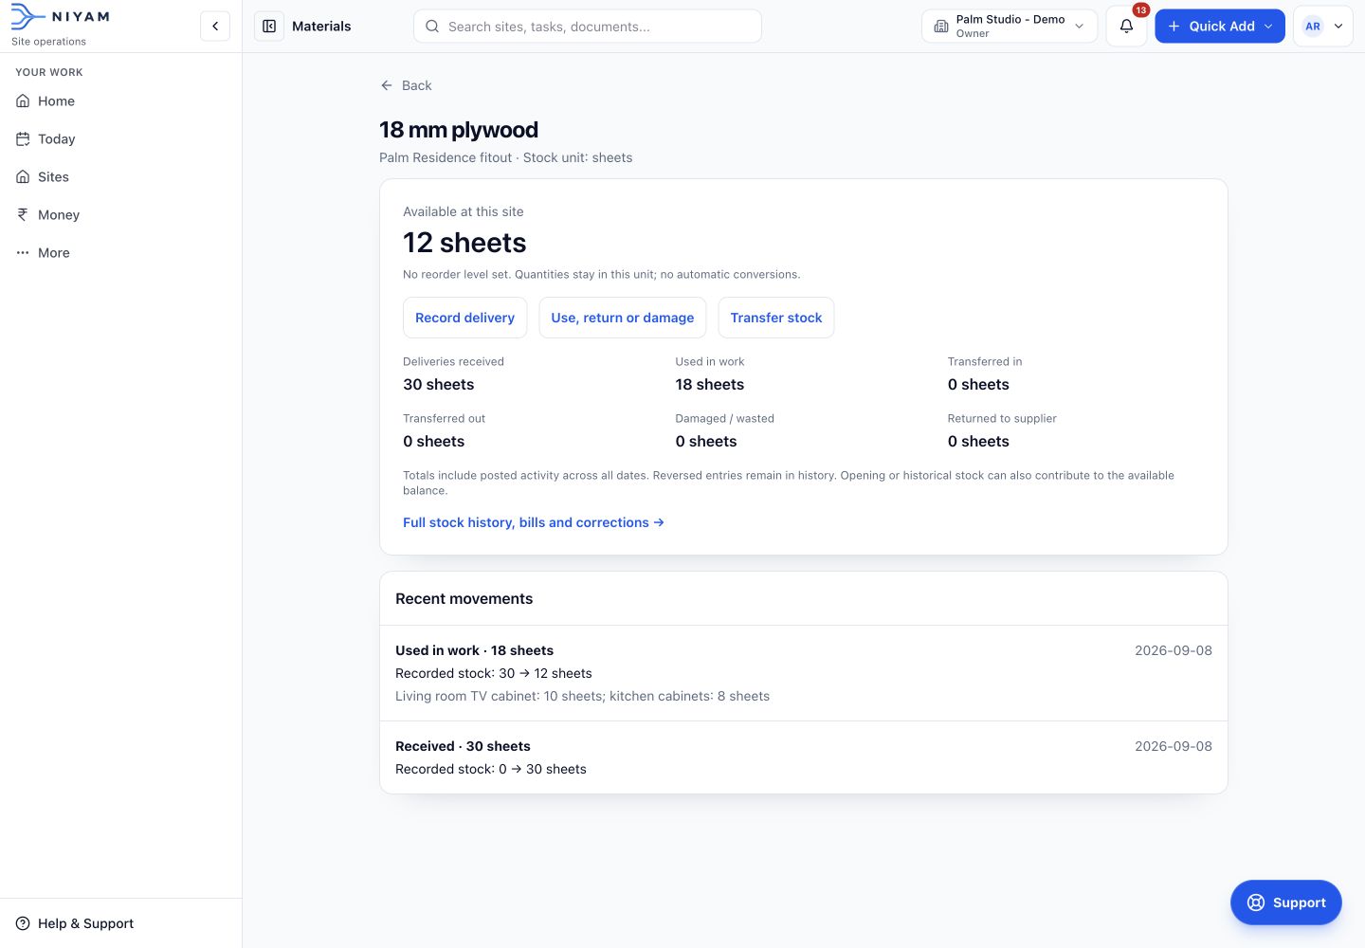Click Recorded stock: 0 → 30 sheets line
This screenshot has width=1365, height=948.
tap(491, 769)
